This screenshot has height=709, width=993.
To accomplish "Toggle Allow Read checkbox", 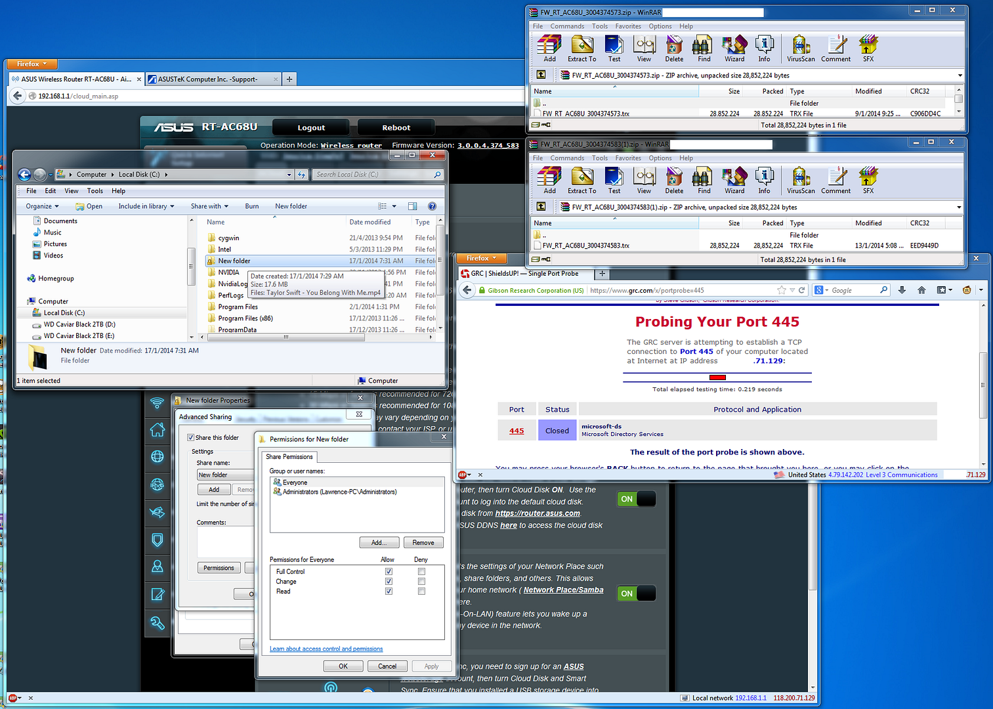I will tap(389, 591).
